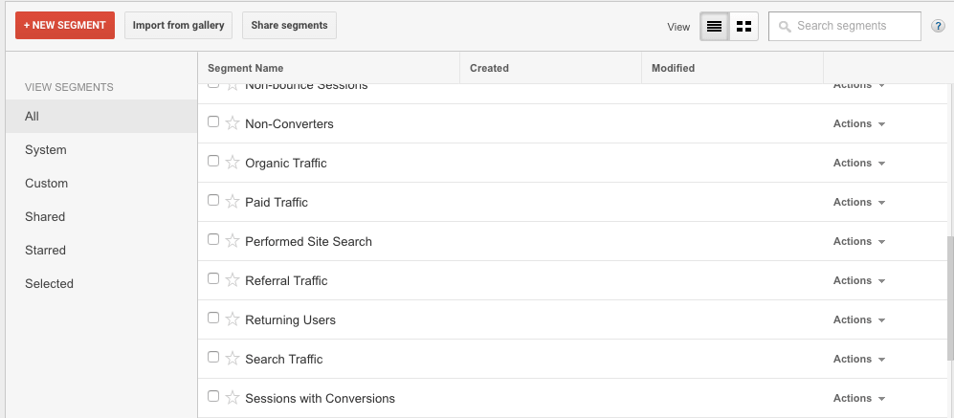Click the segment list scrollbar thumb
Image resolution: width=954 pixels, height=418 pixels.
(x=950, y=298)
